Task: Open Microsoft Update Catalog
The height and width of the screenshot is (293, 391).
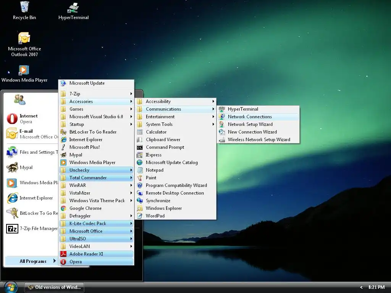Action: tap(176, 163)
